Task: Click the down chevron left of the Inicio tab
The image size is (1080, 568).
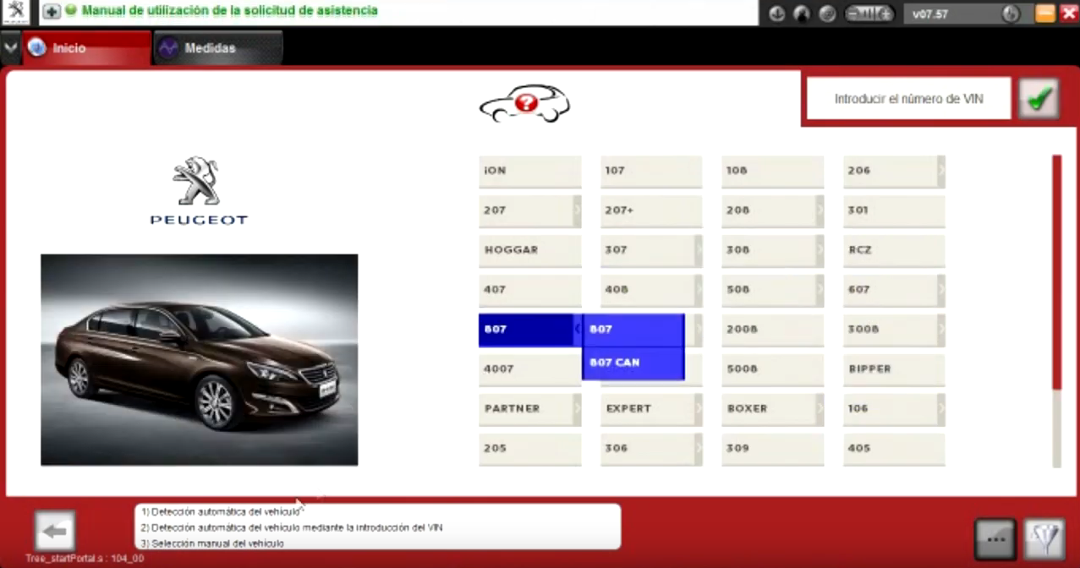Action: 10,47
